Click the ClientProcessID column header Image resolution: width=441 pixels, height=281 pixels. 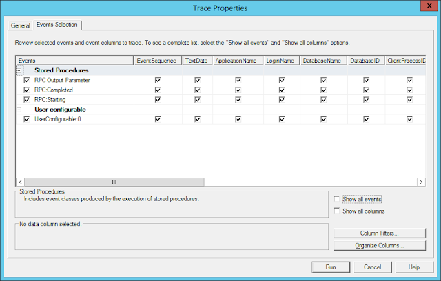coord(405,61)
